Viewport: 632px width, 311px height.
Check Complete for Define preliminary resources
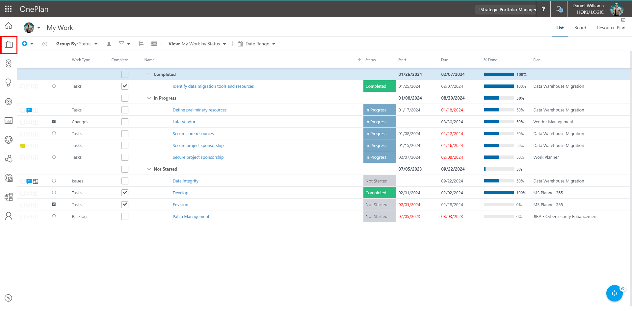[x=125, y=110]
